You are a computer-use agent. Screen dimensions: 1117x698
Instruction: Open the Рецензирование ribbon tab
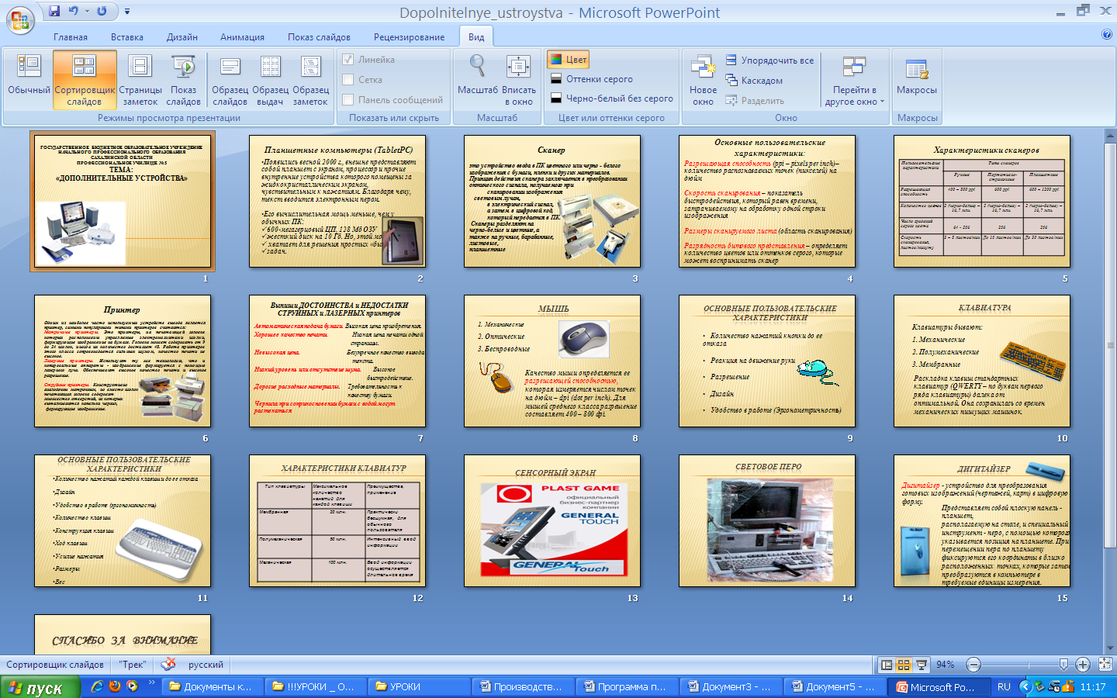(410, 36)
